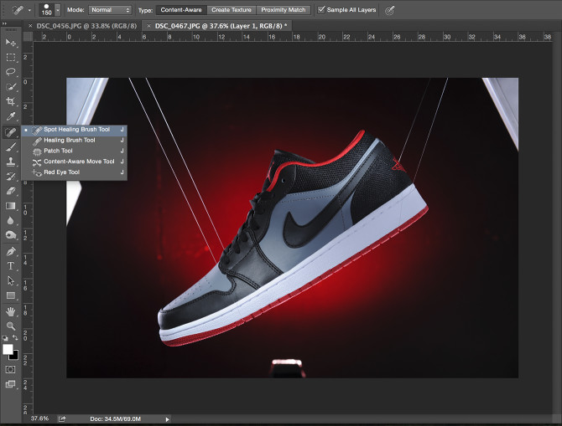Screen dimensions: 562x426
Task: Open the tool preset picker arrow
Action: 29,10
